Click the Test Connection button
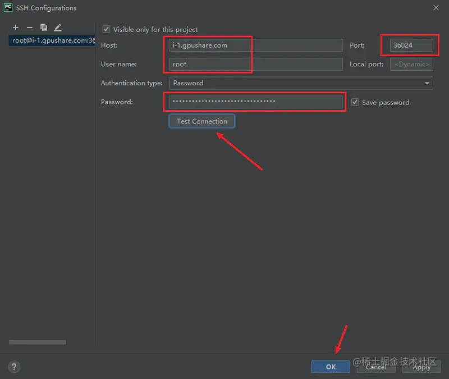The height and width of the screenshot is (379, 449). pos(202,121)
